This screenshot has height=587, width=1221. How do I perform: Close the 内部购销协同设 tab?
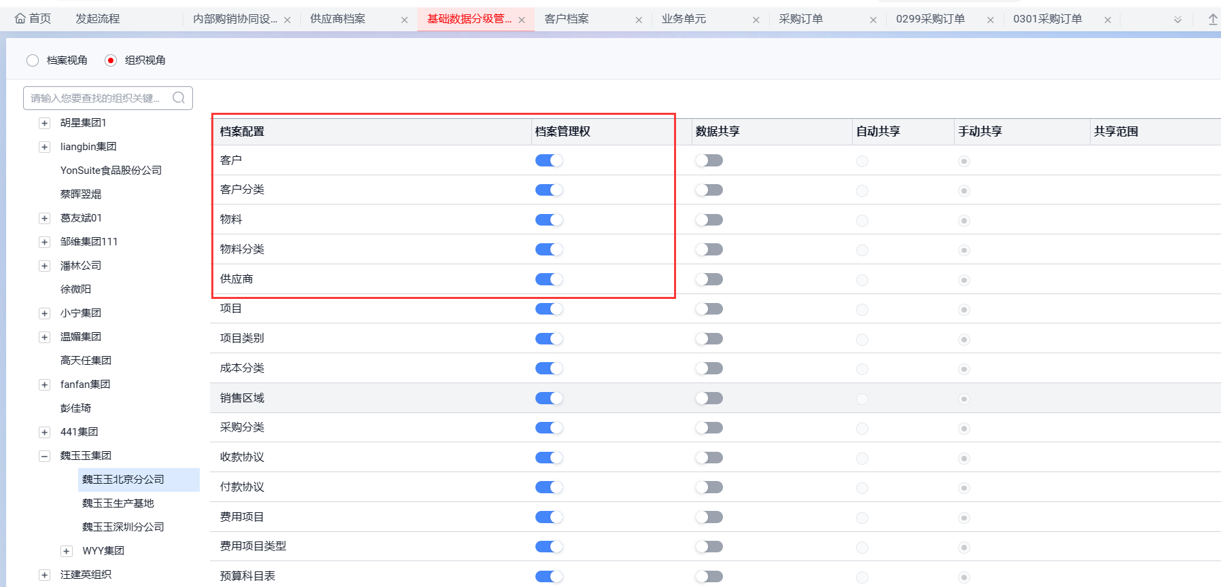287,20
